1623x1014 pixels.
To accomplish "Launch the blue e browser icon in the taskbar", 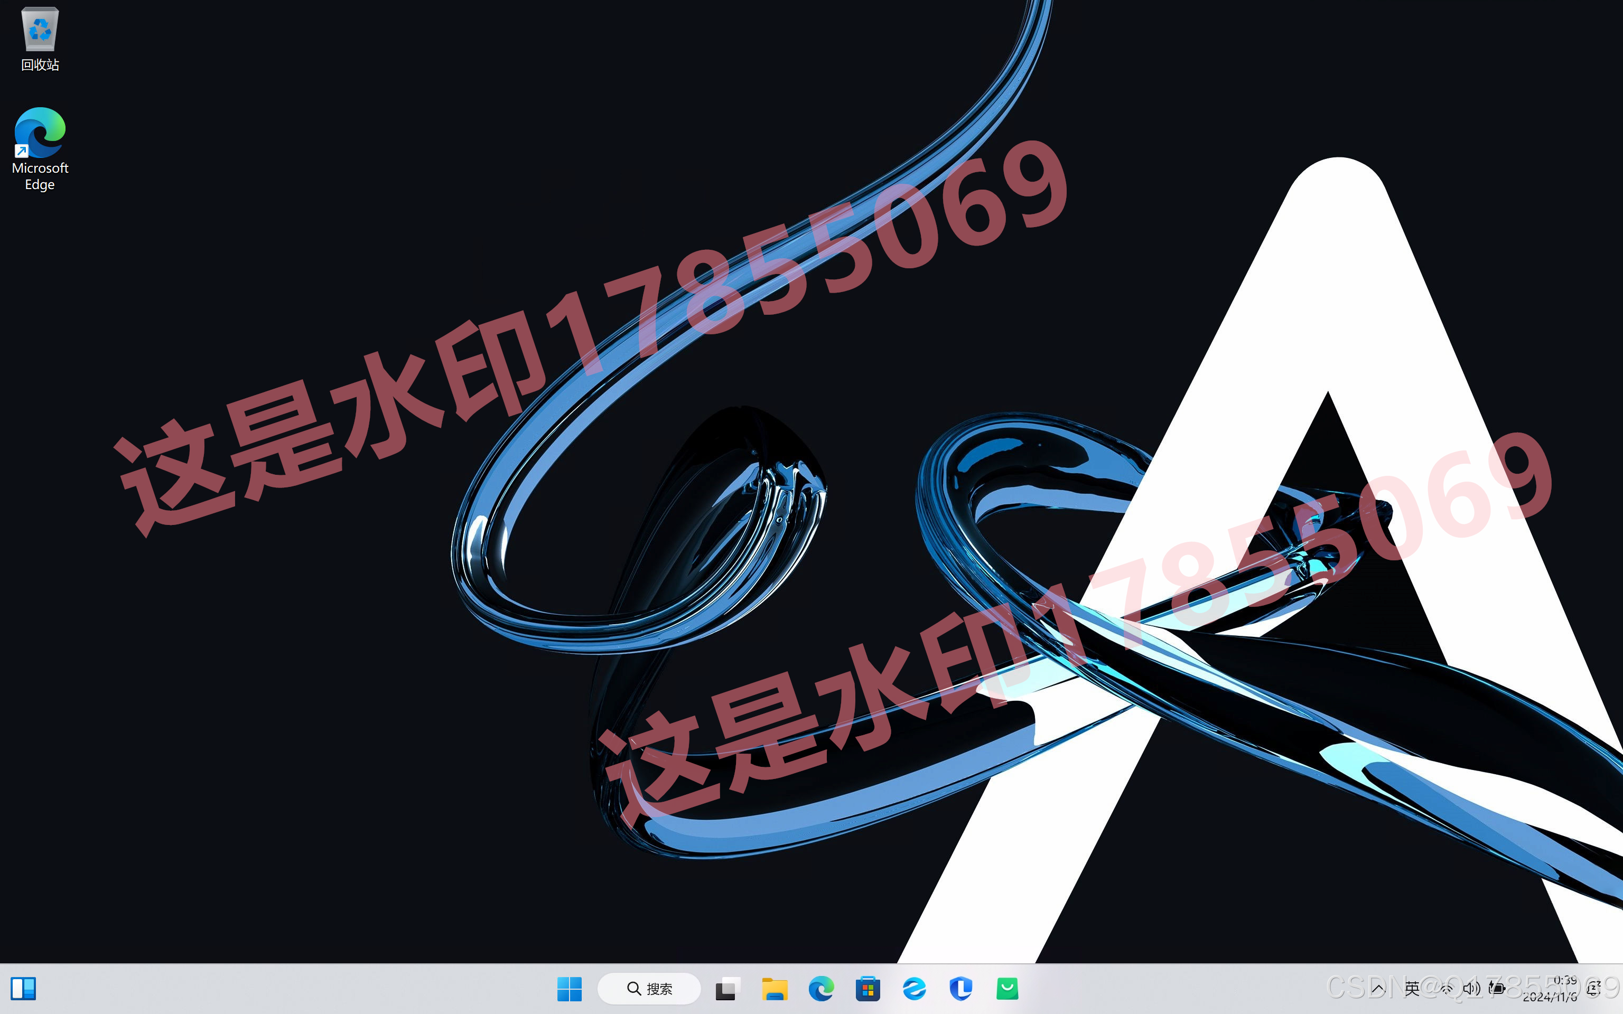I will click(914, 989).
